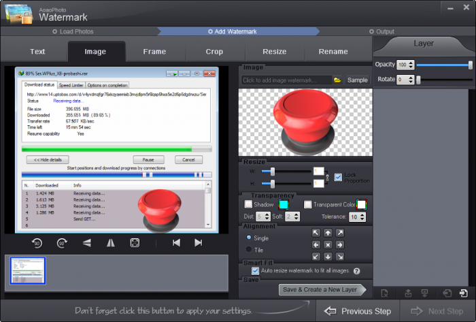Flip the photo horizontally
Viewport: 476px width, 322px height.
click(x=111, y=243)
